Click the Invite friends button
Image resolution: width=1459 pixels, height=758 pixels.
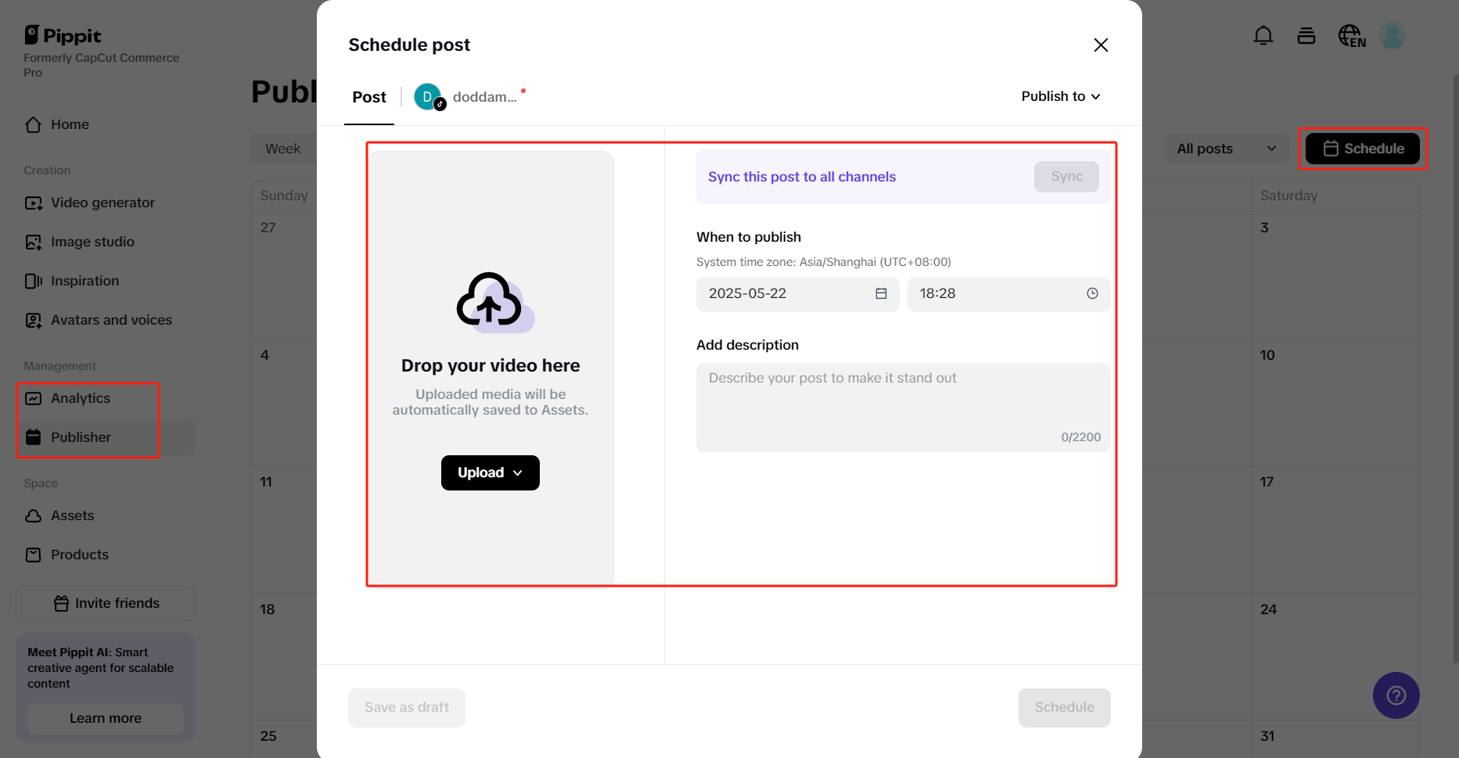click(106, 603)
